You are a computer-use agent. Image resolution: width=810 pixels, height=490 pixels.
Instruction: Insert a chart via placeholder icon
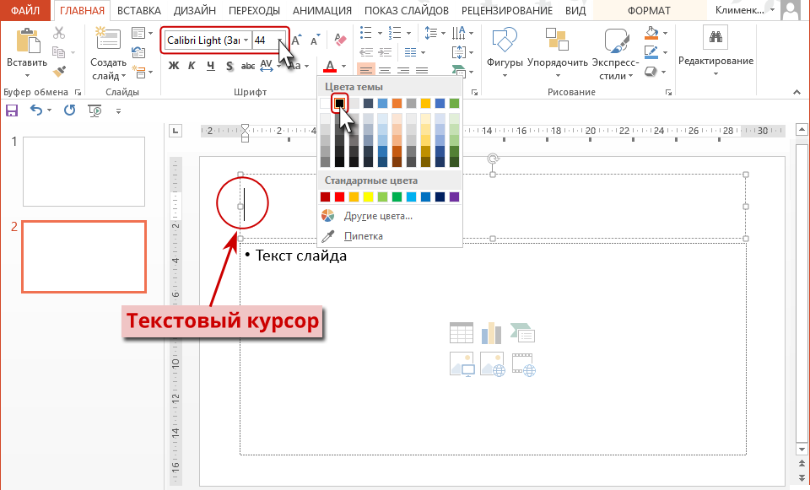tap(491, 333)
